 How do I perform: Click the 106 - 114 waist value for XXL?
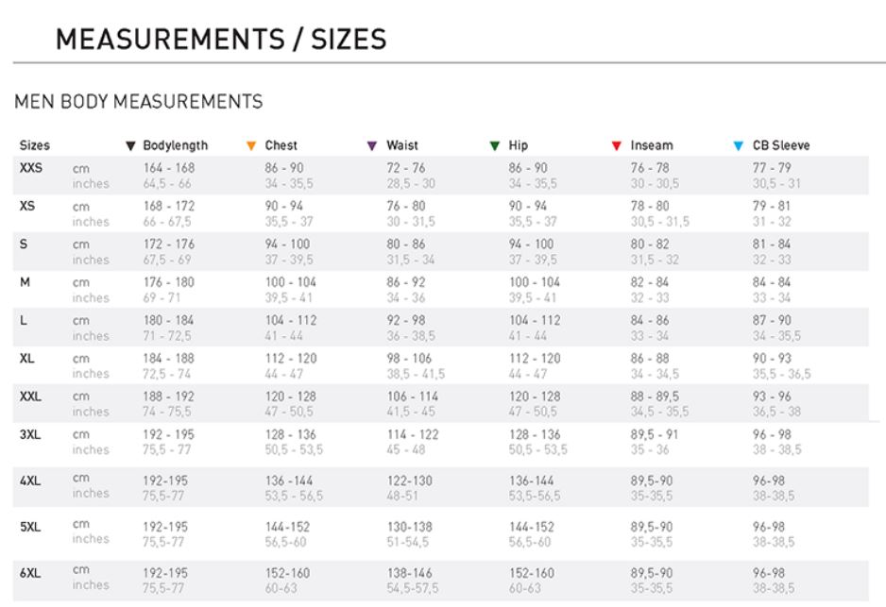click(x=413, y=396)
